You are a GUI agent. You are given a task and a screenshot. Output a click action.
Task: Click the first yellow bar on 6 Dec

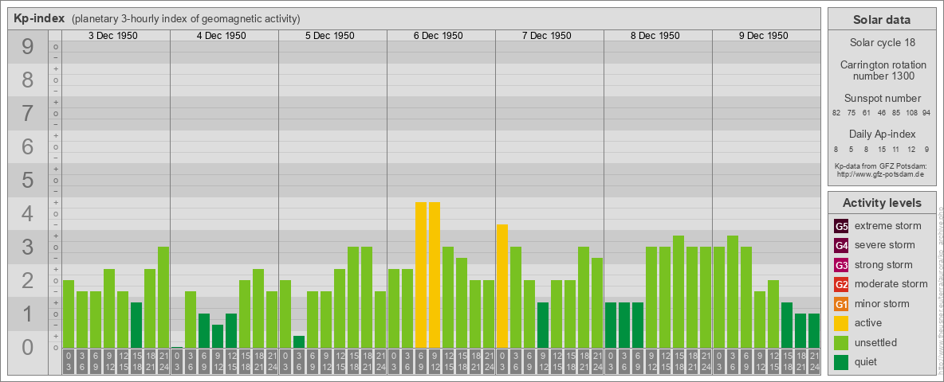pos(421,275)
